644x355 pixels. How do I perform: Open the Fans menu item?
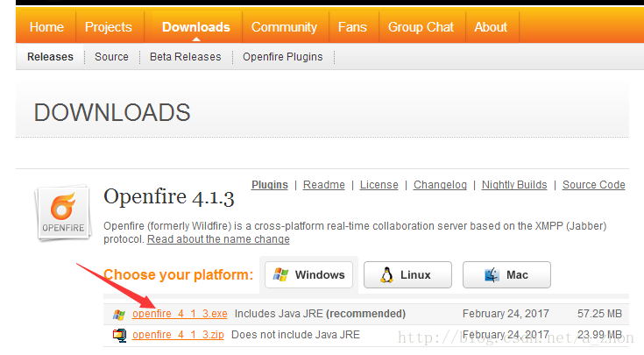coord(352,27)
